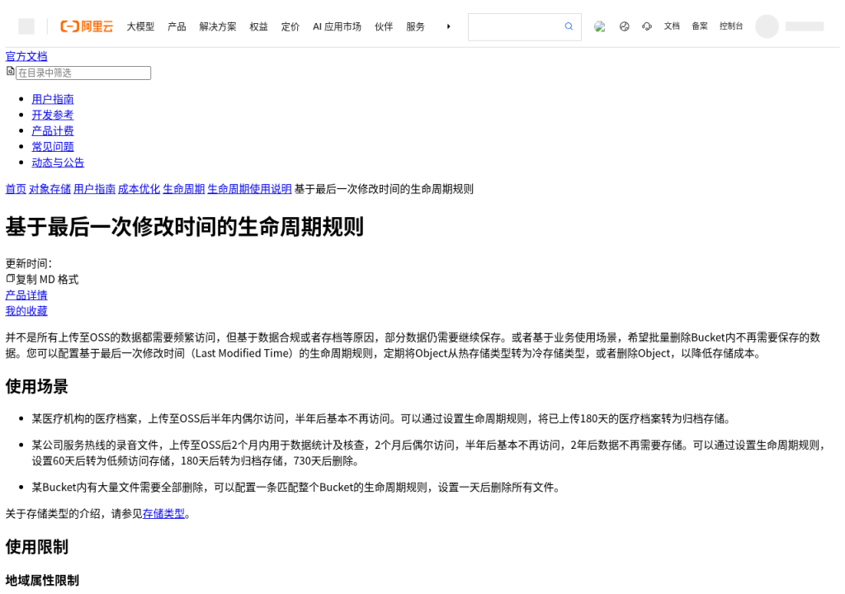Open the 定价 menu
This screenshot has height=594, width=845.
point(290,26)
